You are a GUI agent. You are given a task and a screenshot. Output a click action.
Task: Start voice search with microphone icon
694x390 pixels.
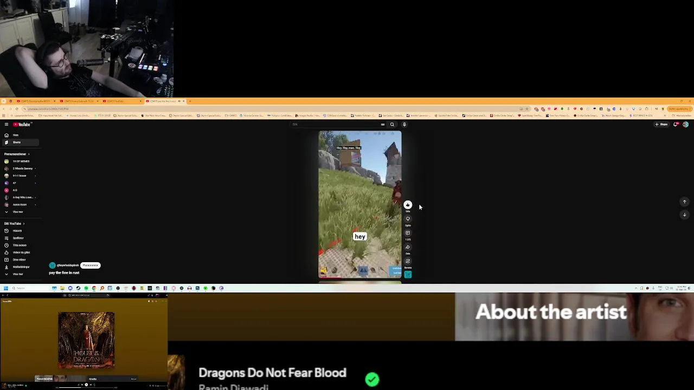click(x=404, y=125)
